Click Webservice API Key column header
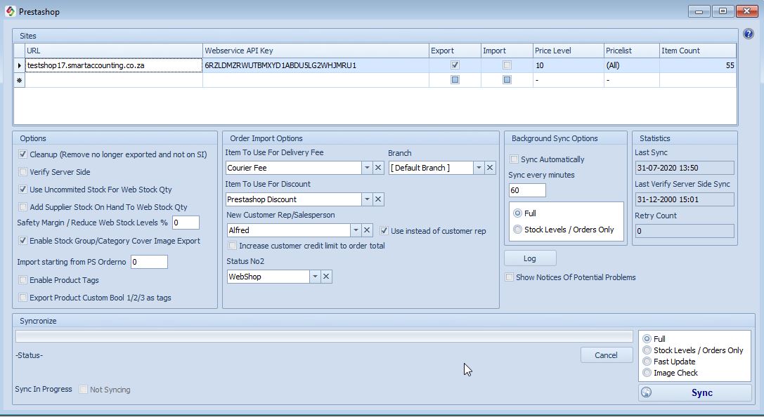The height and width of the screenshot is (417, 764). tap(316, 51)
